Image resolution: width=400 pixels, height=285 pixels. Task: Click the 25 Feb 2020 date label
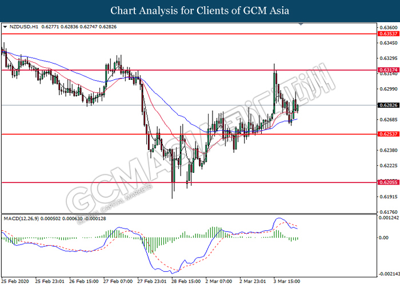[x=15, y=281]
